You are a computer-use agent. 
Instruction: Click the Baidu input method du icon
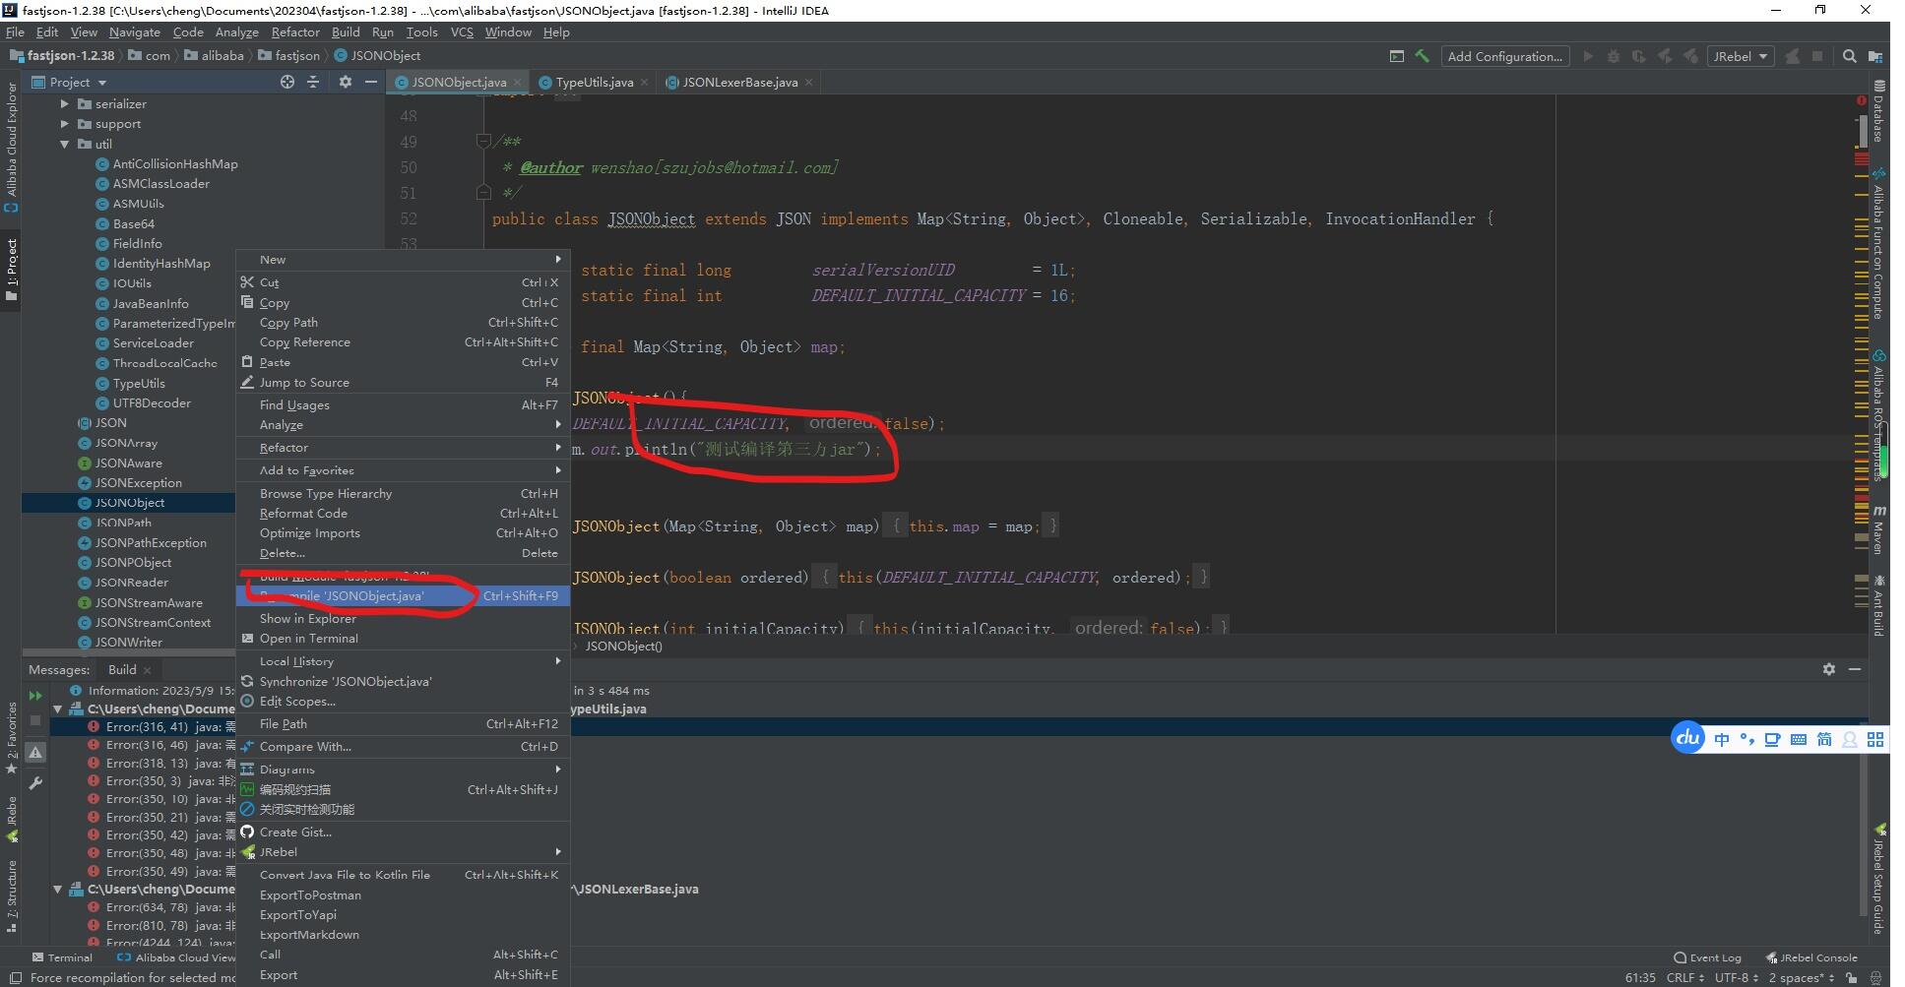coord(1688,737)
